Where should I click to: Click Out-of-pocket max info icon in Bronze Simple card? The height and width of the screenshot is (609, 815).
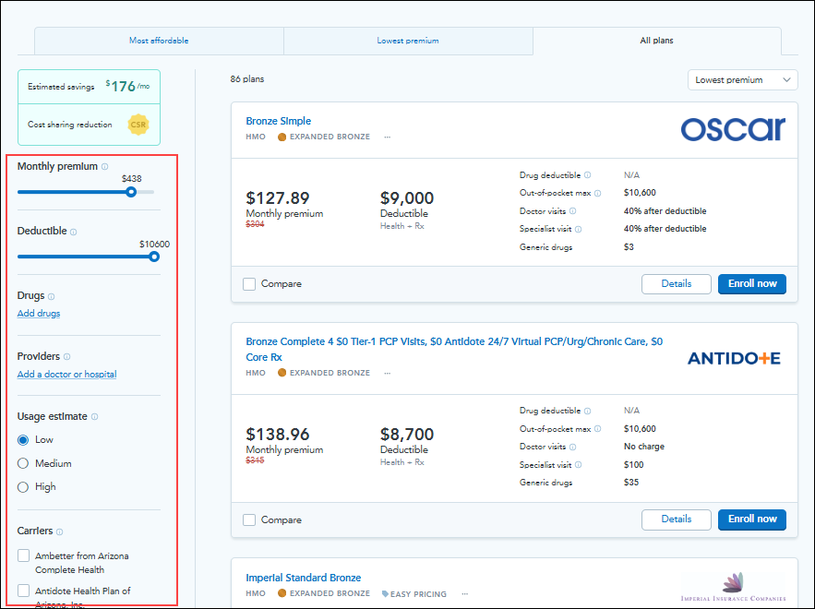pos(598,193)
